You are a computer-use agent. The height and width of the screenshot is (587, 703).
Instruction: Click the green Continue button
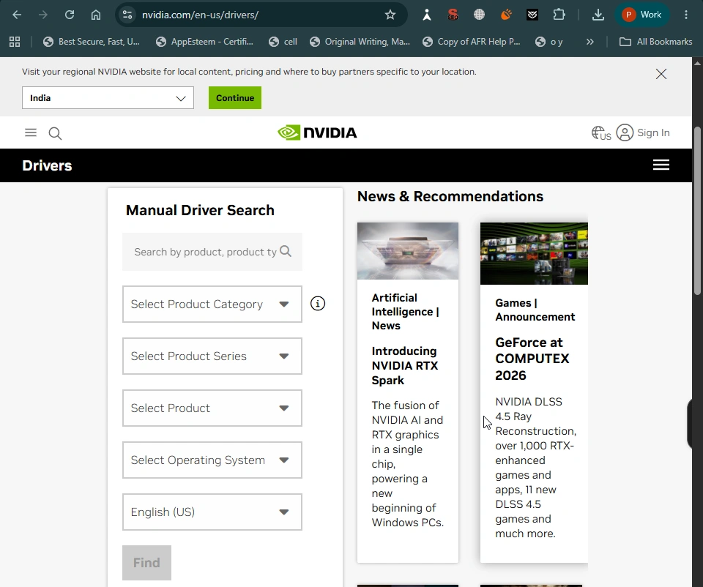[x=235, y=97]
